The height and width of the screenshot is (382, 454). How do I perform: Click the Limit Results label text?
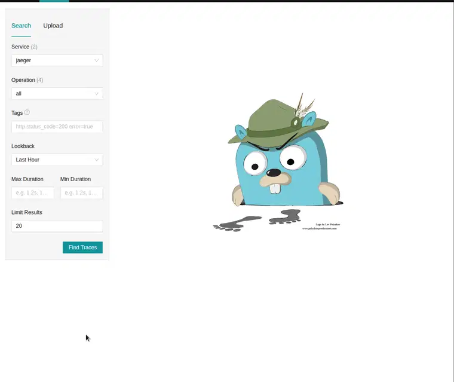27,212
